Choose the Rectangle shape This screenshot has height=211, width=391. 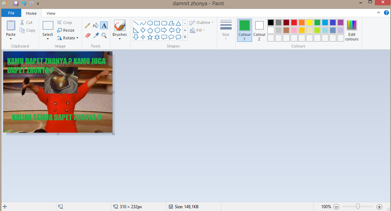[x=157, y=24]
